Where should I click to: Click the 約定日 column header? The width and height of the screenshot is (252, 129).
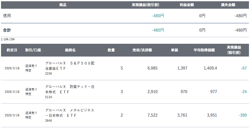coord(12,50)
